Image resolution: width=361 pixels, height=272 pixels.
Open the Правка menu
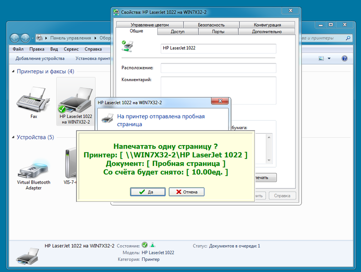tap(37, 49)
